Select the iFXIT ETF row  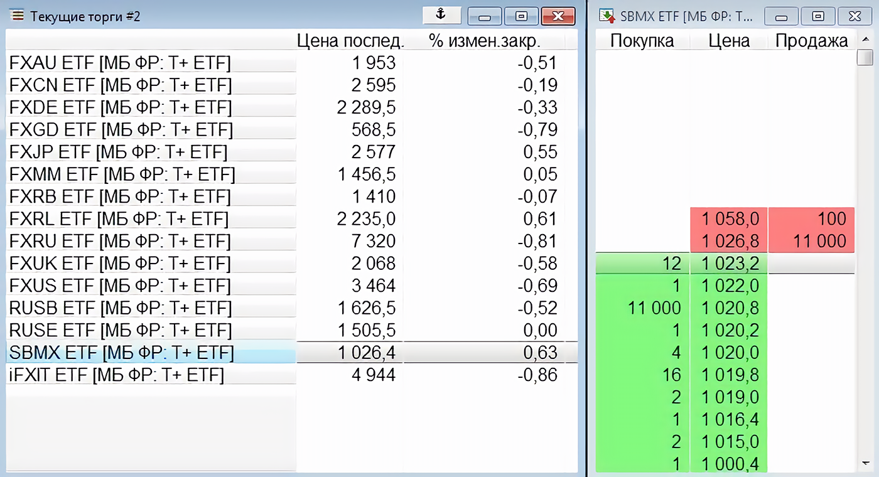pos(292,375)
